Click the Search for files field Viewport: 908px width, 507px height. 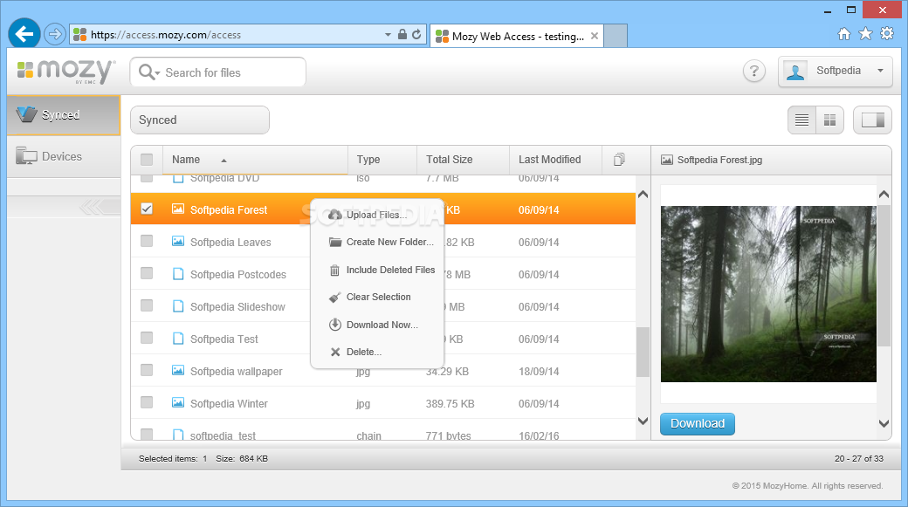[217, 72]
